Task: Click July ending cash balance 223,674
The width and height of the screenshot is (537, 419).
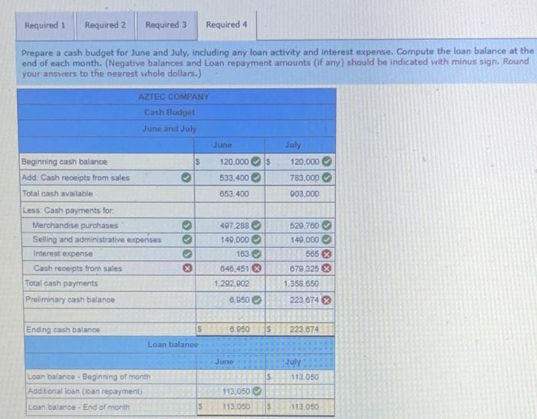Action: click(x=301, y=329)
